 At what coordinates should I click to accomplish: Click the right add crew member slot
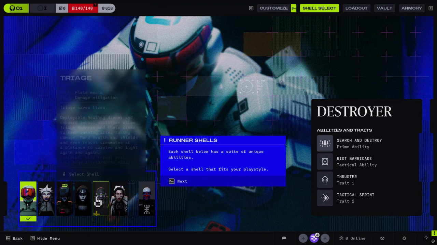coord(325,238)
